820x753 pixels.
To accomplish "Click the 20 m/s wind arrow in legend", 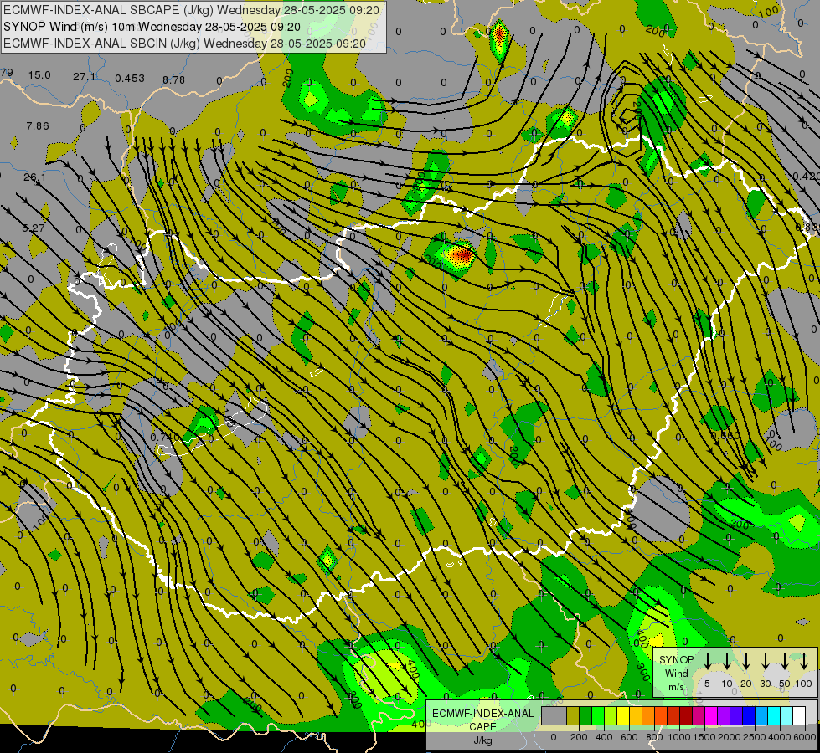I will pyautogui.click(x=746, y=661).
